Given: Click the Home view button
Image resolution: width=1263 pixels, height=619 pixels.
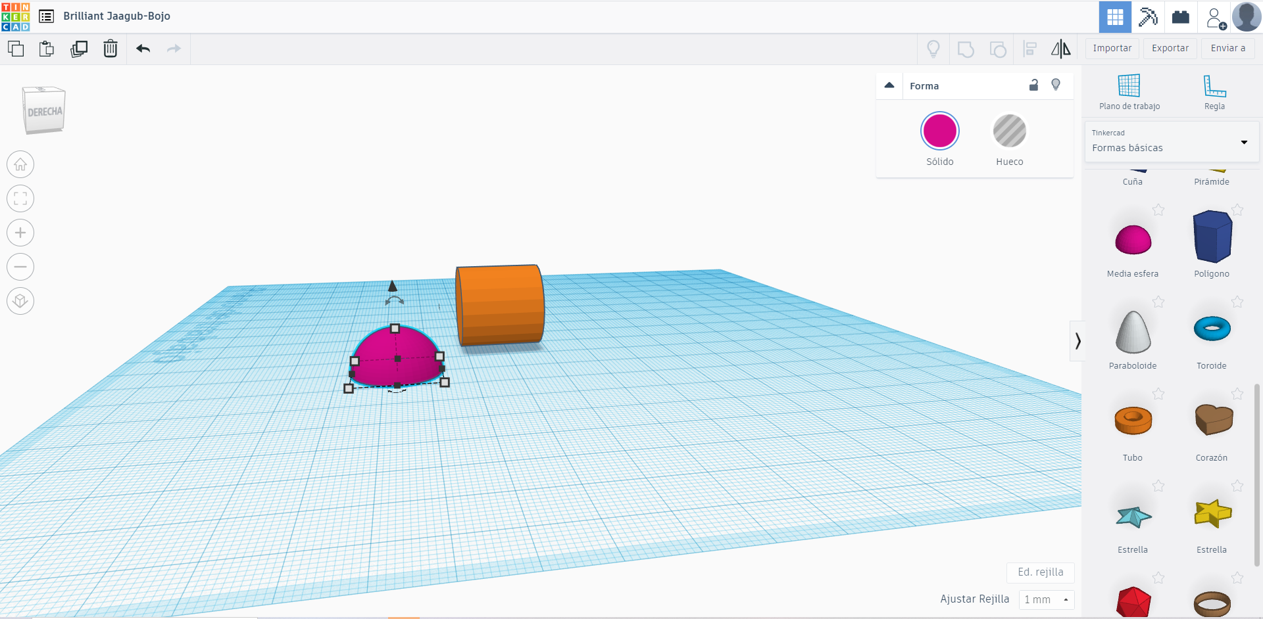Looking at the screenshot, I should 20,164.
